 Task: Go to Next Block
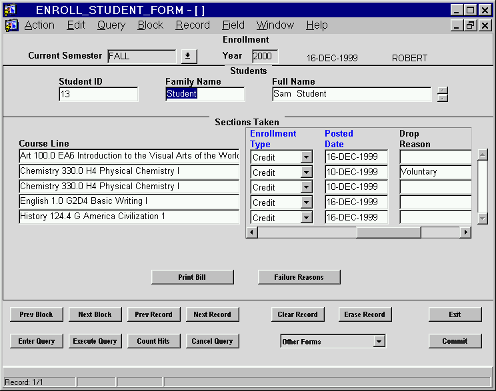point(95,314)
